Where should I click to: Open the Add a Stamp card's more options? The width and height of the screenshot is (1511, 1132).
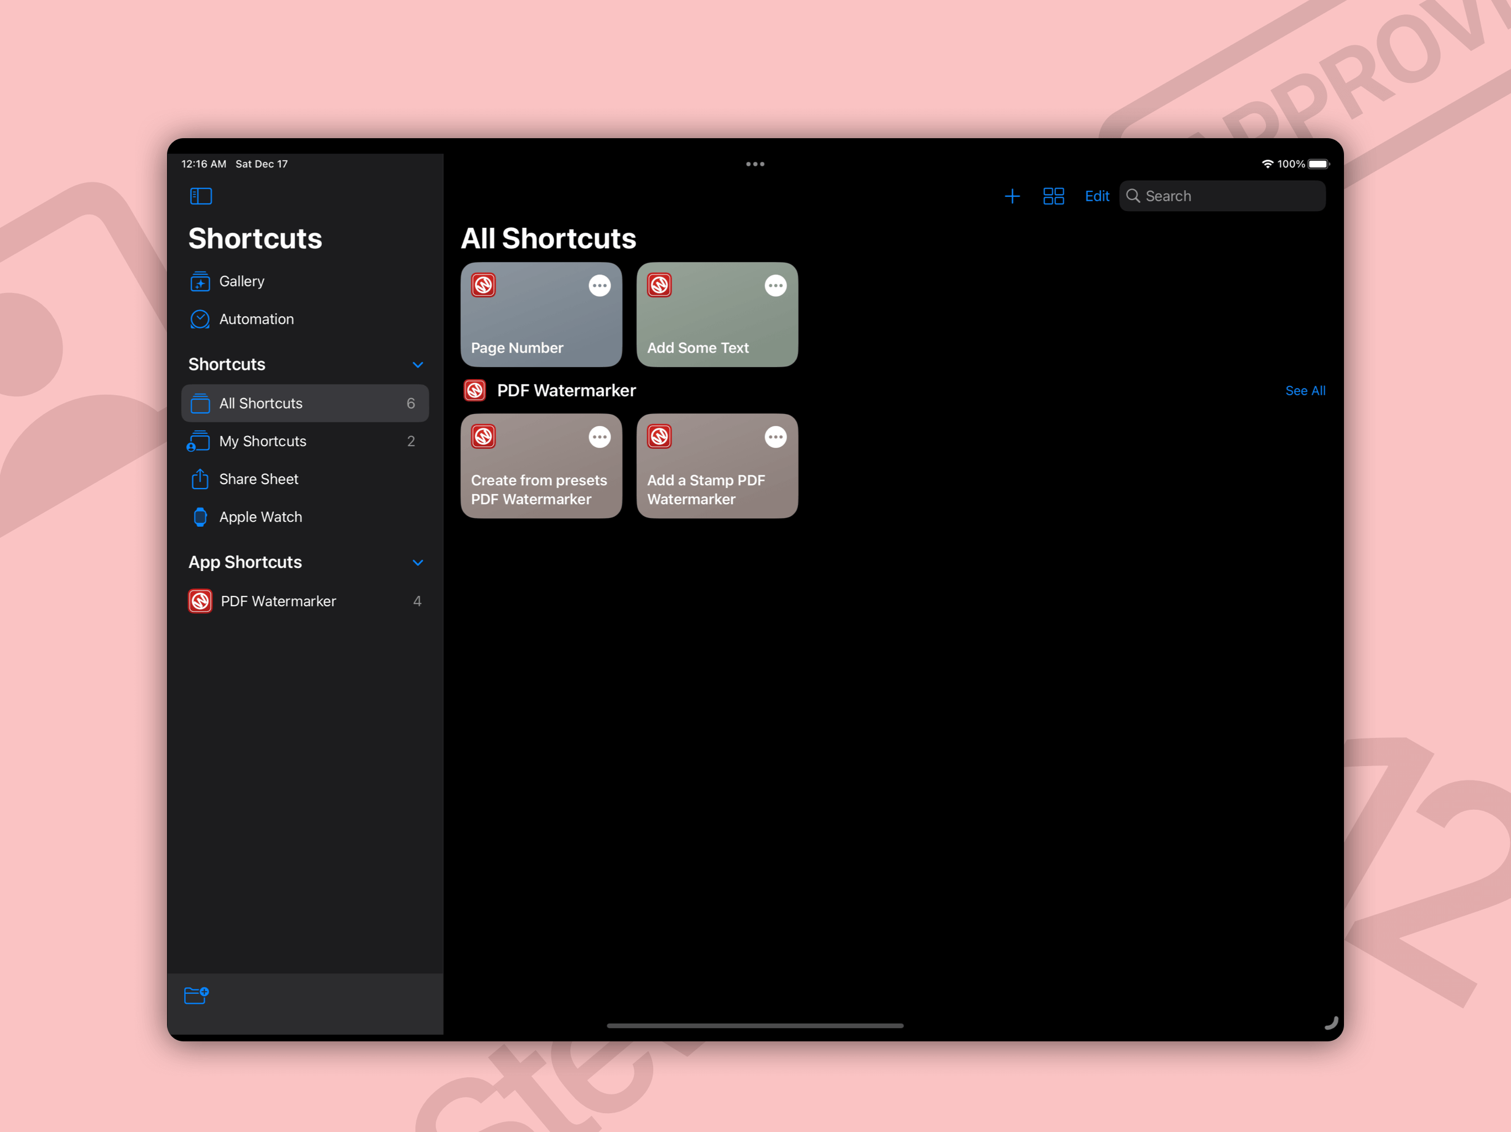775,437
